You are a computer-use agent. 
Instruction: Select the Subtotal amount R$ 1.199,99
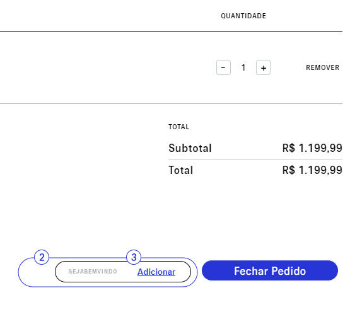[x=312, y=148]
